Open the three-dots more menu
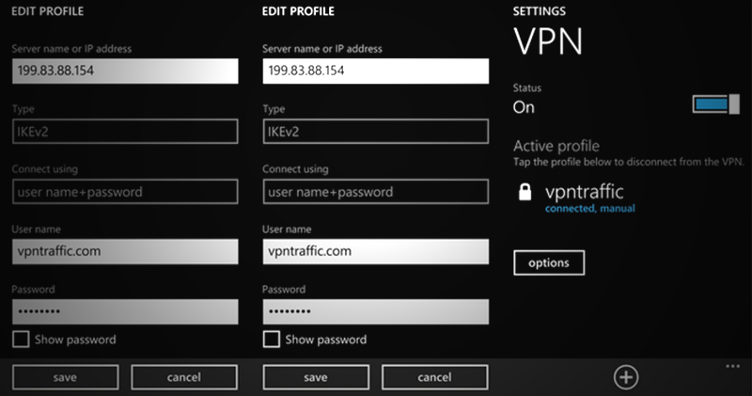Screen dimensions: 752x396 733,364
